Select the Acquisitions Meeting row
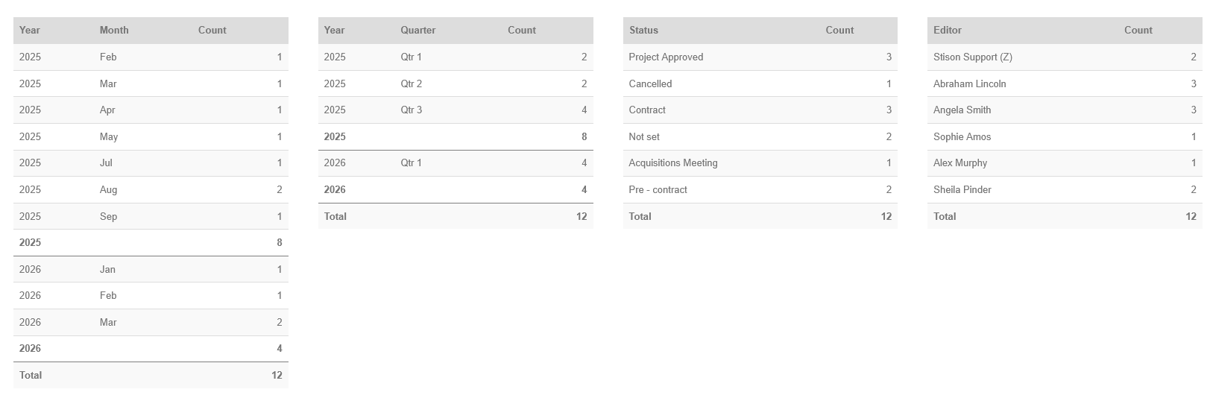 (x=760, y=163)
